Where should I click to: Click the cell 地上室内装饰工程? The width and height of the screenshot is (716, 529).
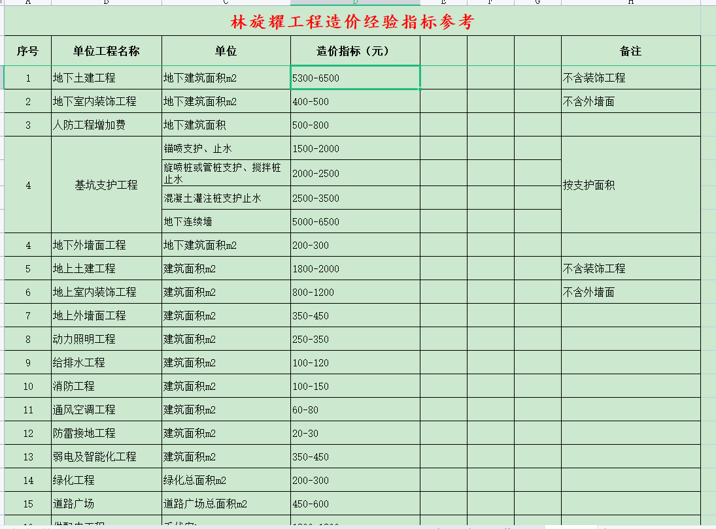[107, 292]
